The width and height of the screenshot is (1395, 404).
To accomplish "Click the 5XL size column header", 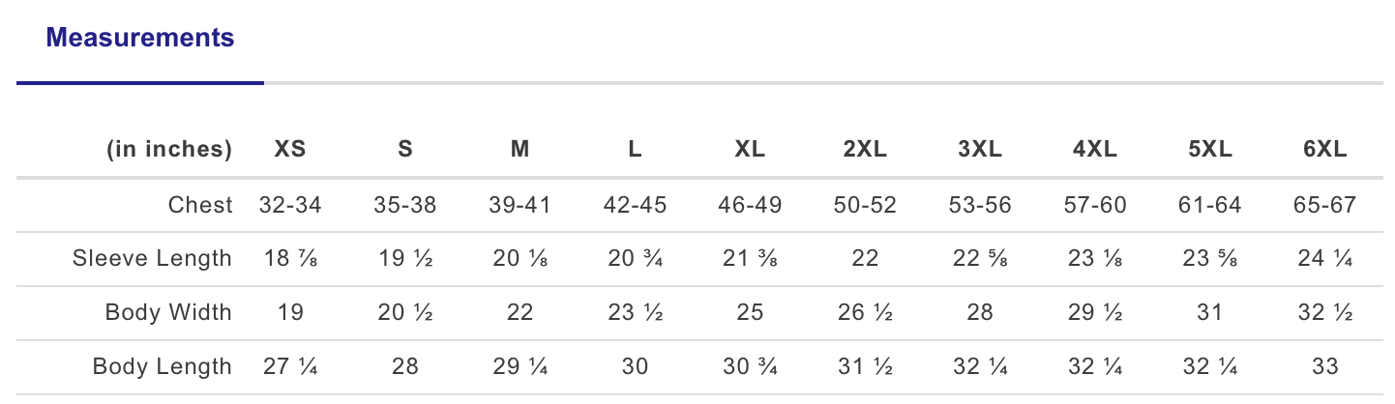I will (x=1210, y=150).
